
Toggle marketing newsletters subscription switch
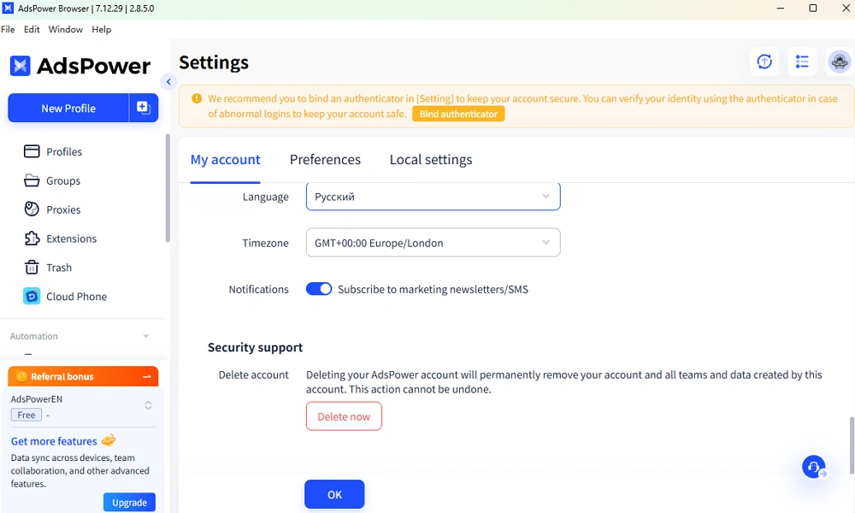pos(318,289)
